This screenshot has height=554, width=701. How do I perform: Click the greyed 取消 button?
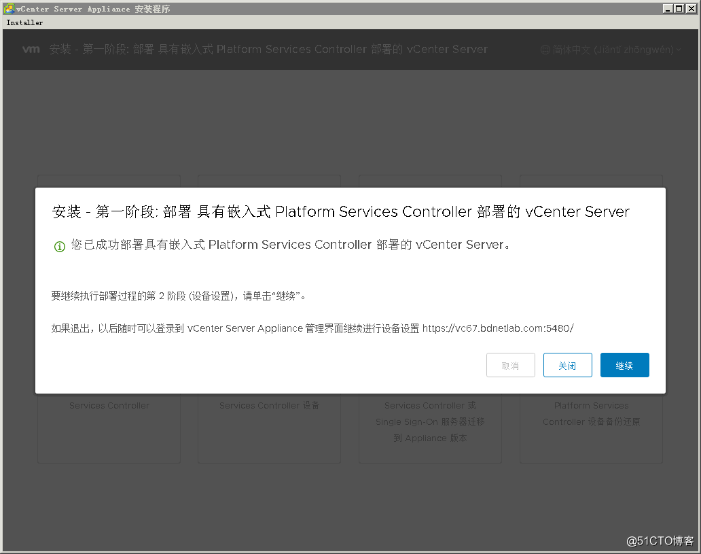click(511, 365)
